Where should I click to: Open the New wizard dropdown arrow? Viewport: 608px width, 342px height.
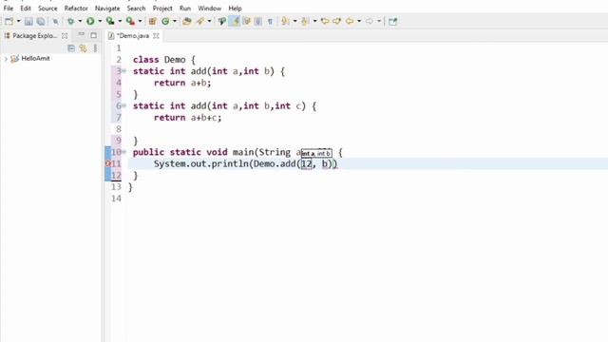pos(18,21)
